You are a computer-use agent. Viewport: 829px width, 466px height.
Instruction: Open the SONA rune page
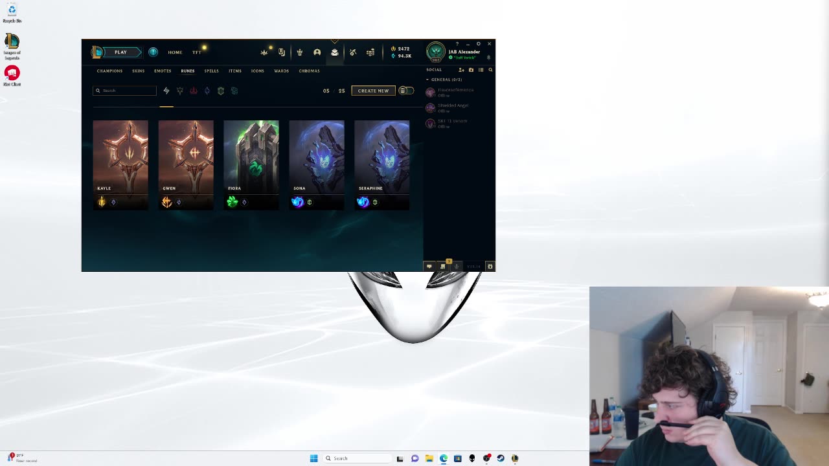(317, 165)
